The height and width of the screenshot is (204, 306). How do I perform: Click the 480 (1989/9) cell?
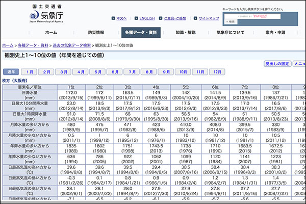71,127
